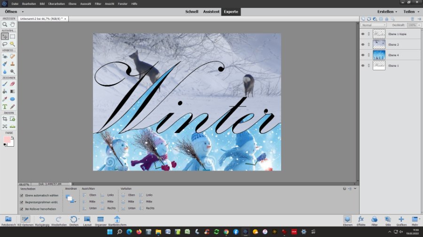This screenshot has height=237, width=423.
Task: Select the Text tool
Action: point(5,107)
